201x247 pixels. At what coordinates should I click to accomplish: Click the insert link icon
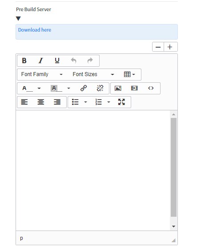[x=84, y=88]
